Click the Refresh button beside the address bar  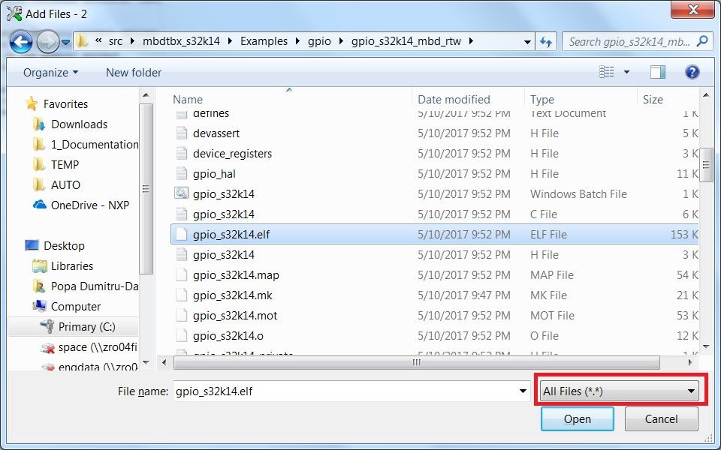pos(546,42)
